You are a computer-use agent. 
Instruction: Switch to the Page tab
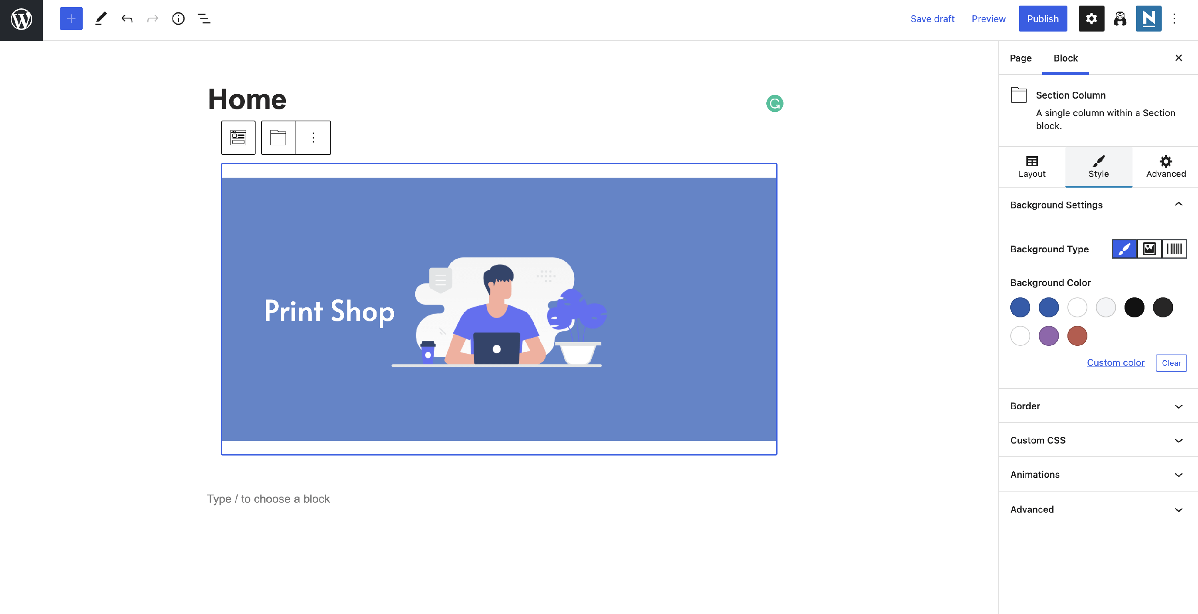click(1020, 58)
